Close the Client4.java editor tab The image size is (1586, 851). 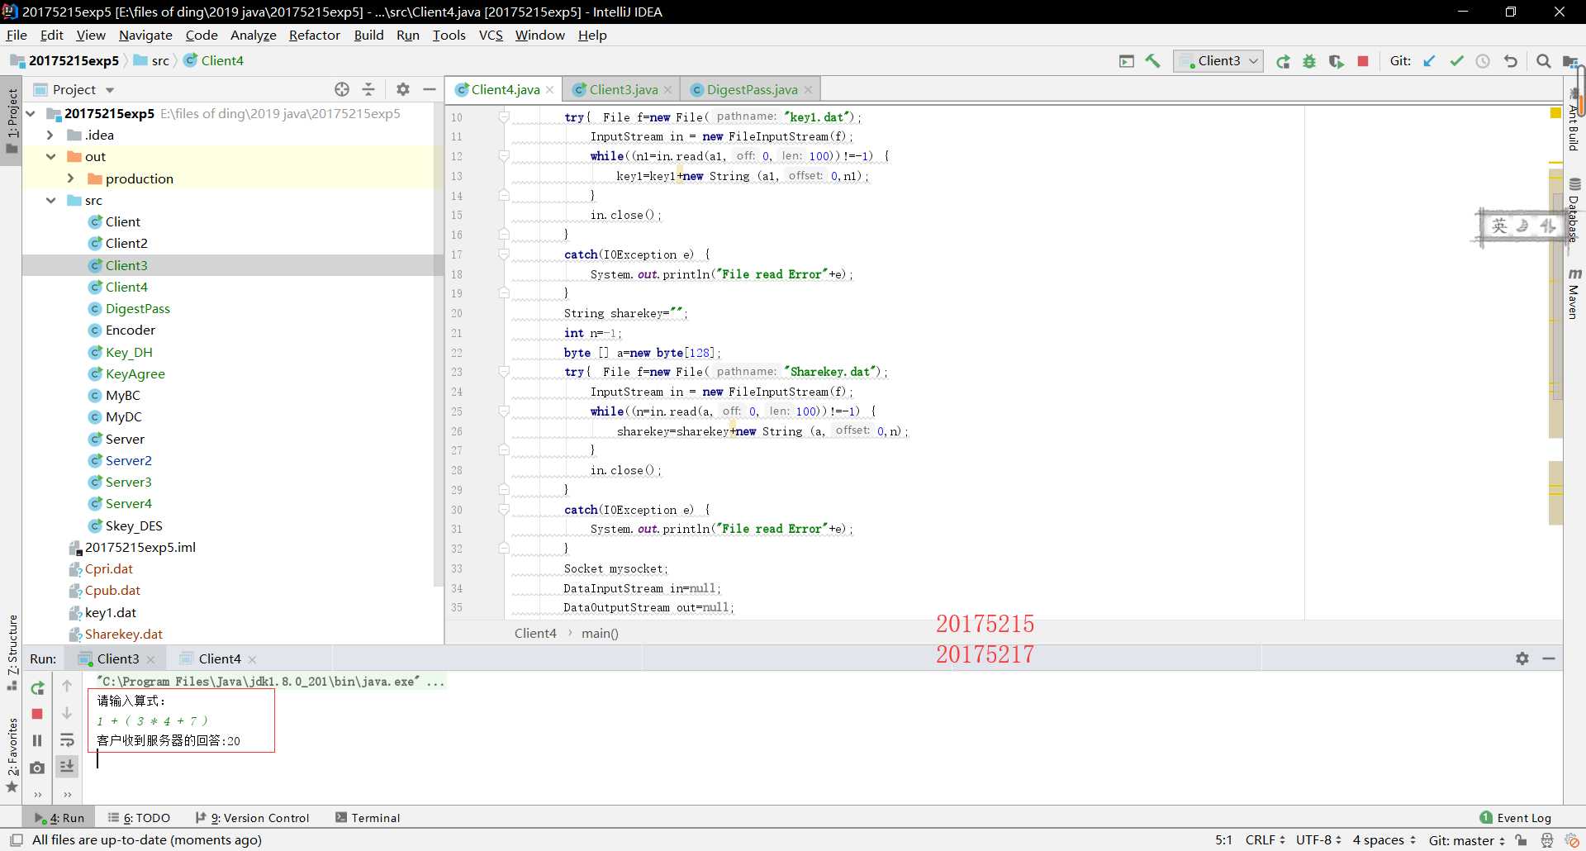tap(549, 90)
